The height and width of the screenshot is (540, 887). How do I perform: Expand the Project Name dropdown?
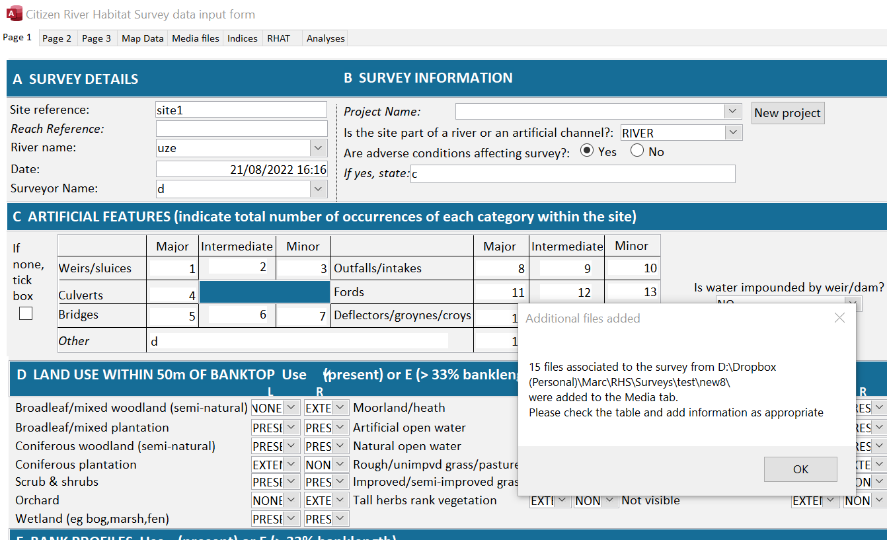tap(734, 112)
